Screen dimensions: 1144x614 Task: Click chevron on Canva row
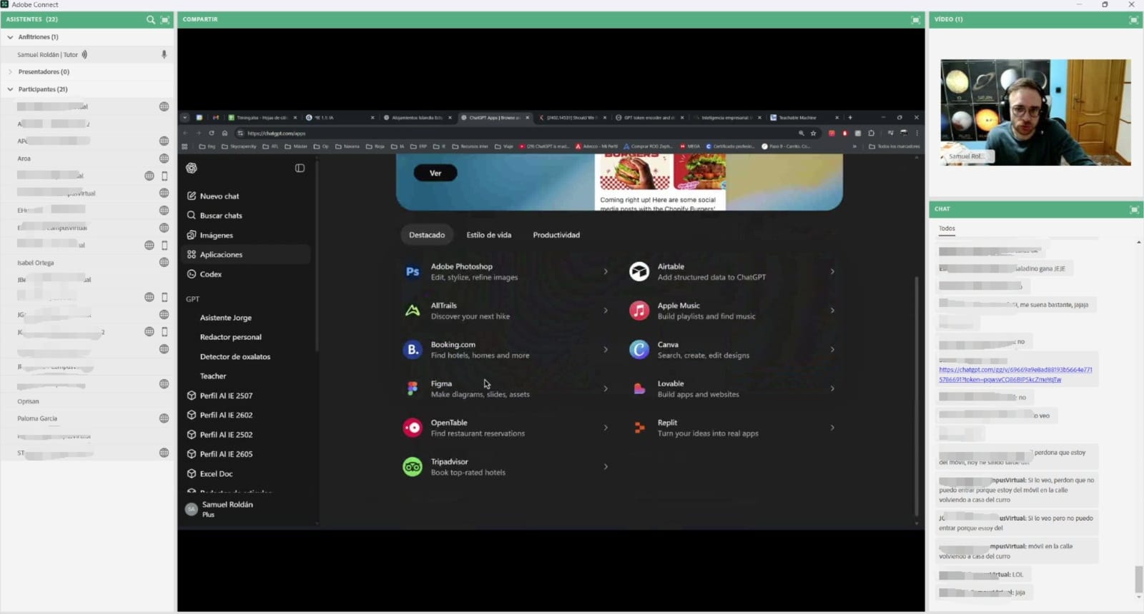point(832,350)
